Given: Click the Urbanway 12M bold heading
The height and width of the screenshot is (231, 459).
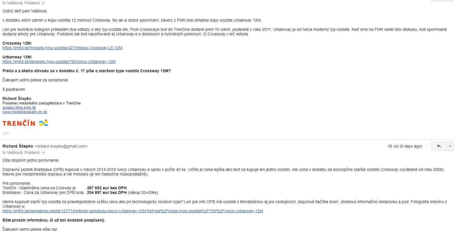Looking at the screenshot, I should (17, 57).
